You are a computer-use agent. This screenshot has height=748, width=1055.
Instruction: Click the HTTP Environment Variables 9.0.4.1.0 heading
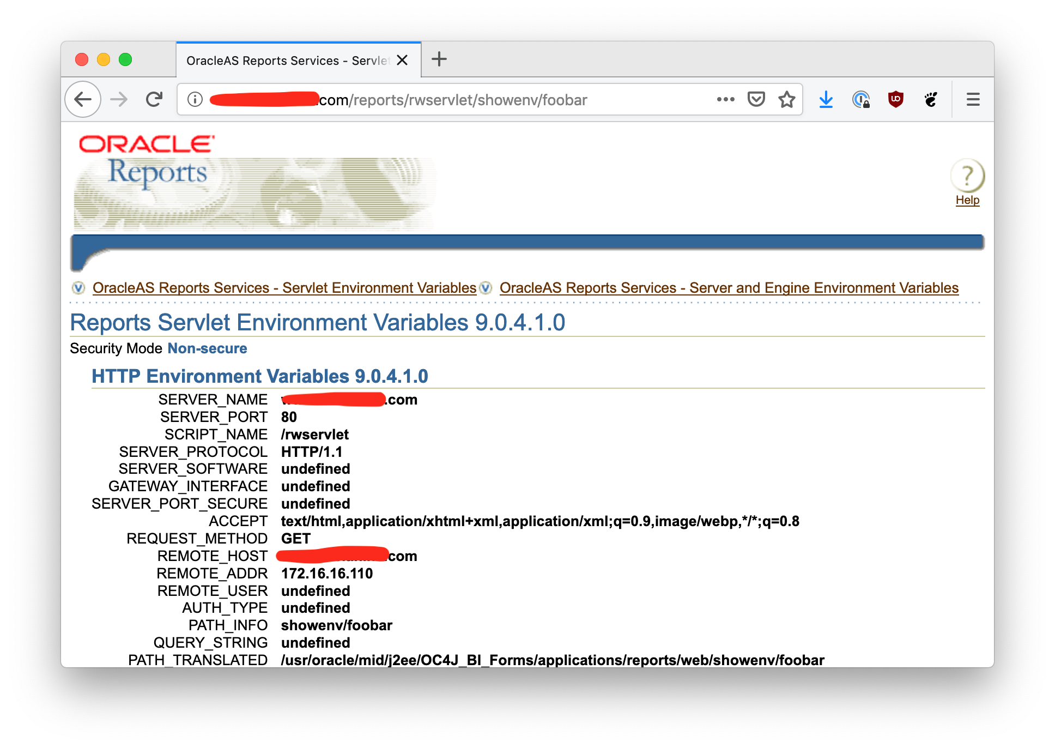[x=260, y=376]
